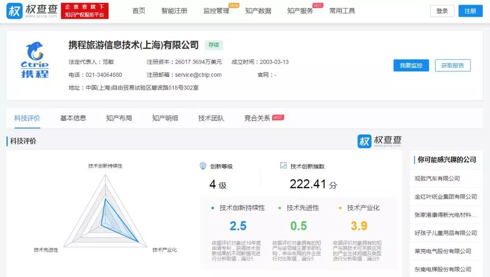Open the 技术团队 tab
This screenshot has width=490, height=277.
pyautogui.click(x=211, y=118)
